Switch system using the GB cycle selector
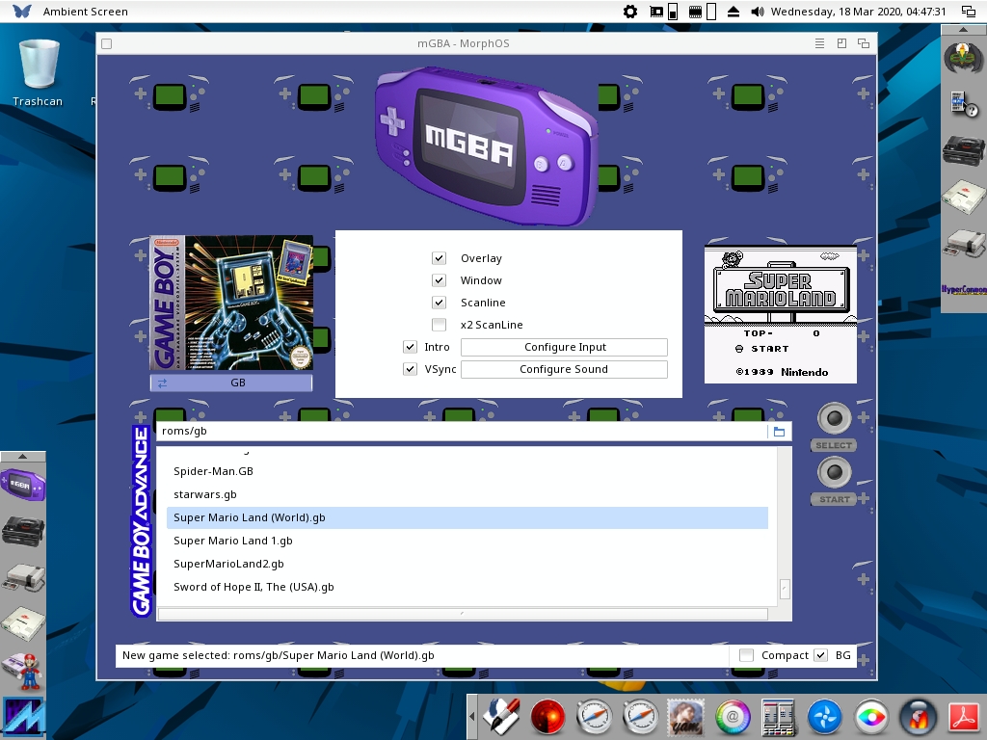The height and width of the screenshot is (740, 987). pos(231,383)
